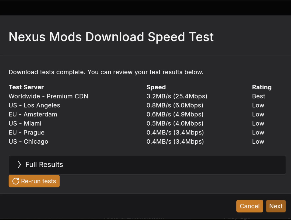Viewport: 291px width, 220px height.
Task: Click the Test Server column header
Action: coord(26,87)
